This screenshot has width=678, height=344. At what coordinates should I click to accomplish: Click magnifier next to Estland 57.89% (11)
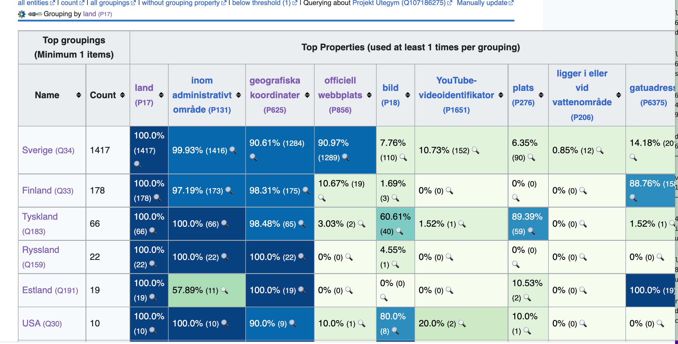(x=224, y=290)
